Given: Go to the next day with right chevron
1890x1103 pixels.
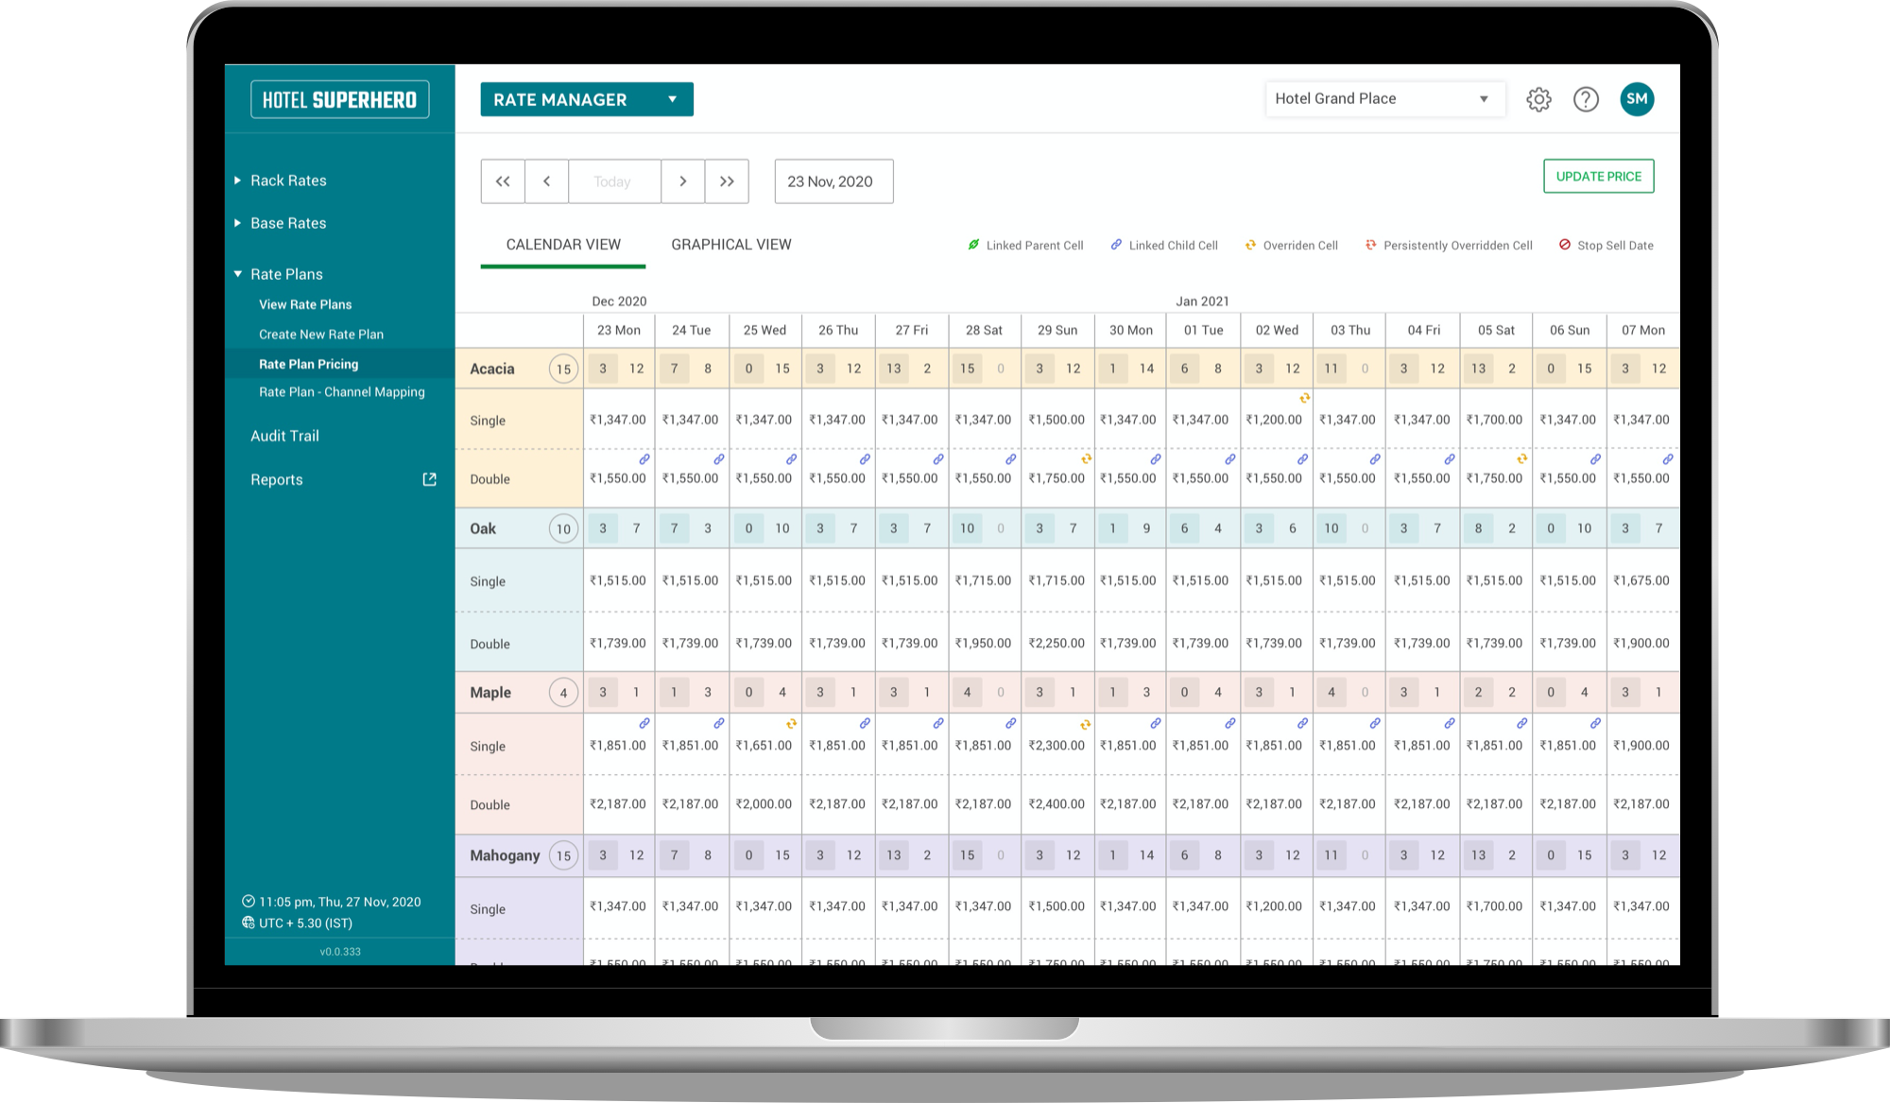Looking at the screenshot, I should click(x=682, y=181).
